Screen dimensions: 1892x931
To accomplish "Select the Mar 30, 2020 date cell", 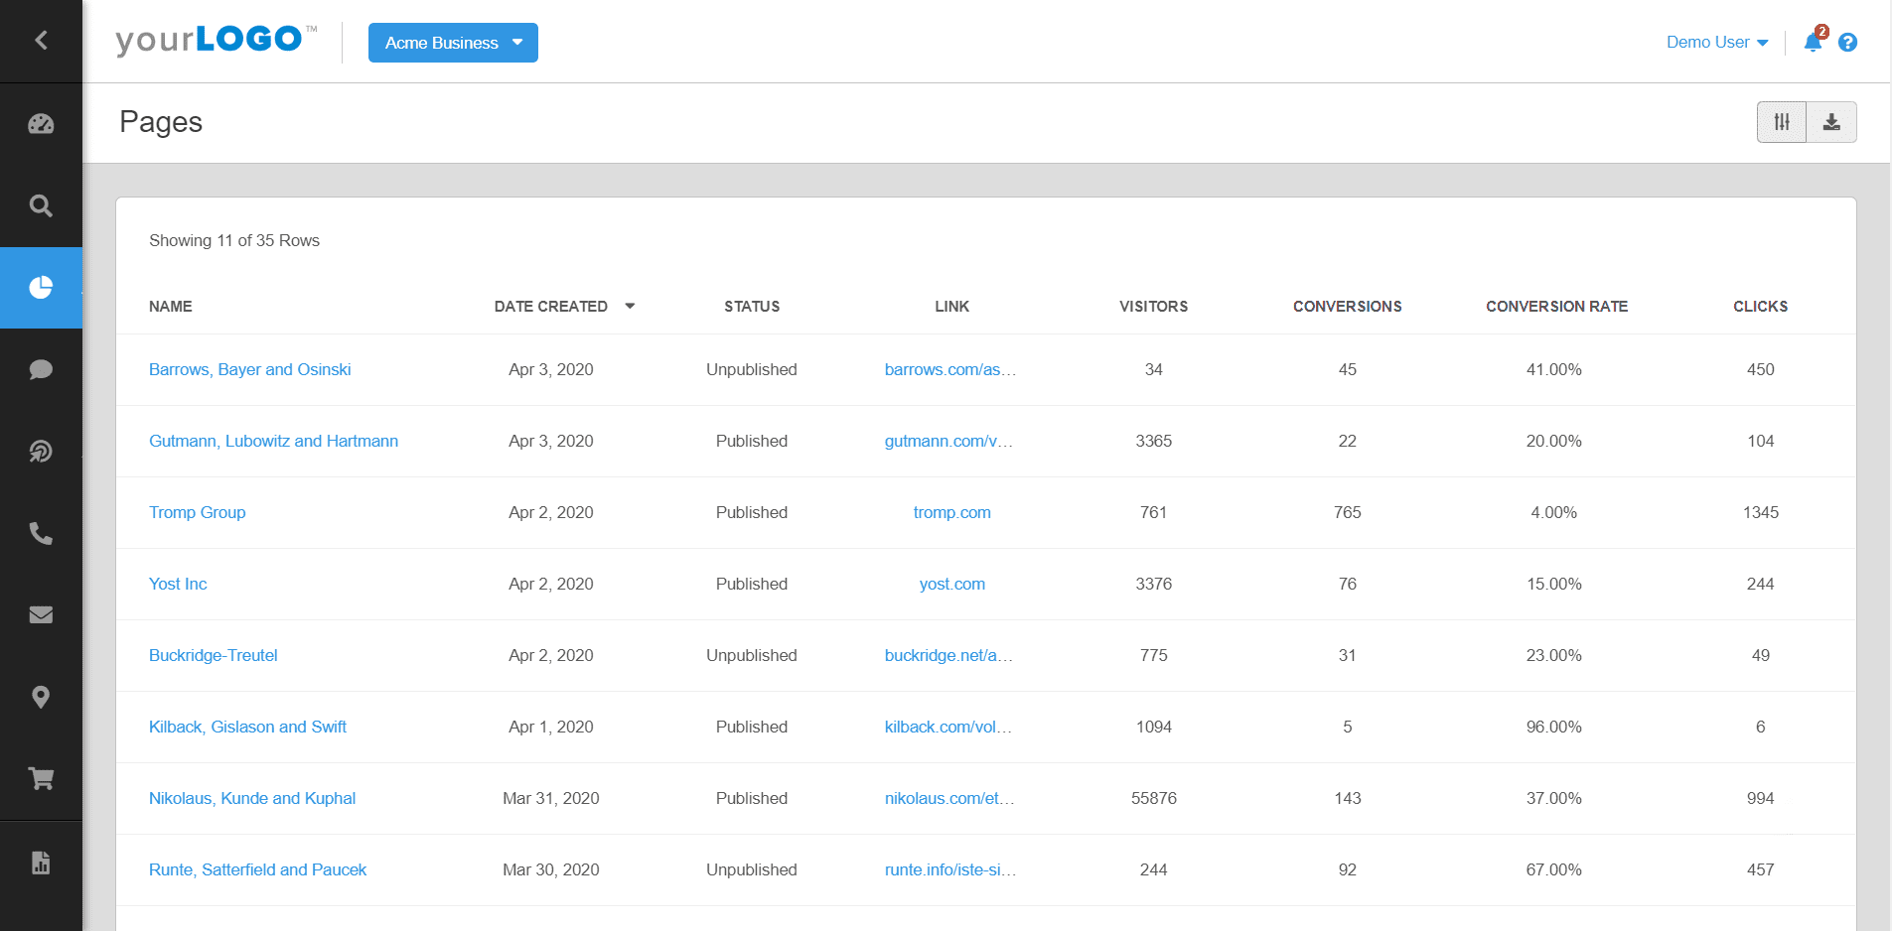I will tap(550, 869).
